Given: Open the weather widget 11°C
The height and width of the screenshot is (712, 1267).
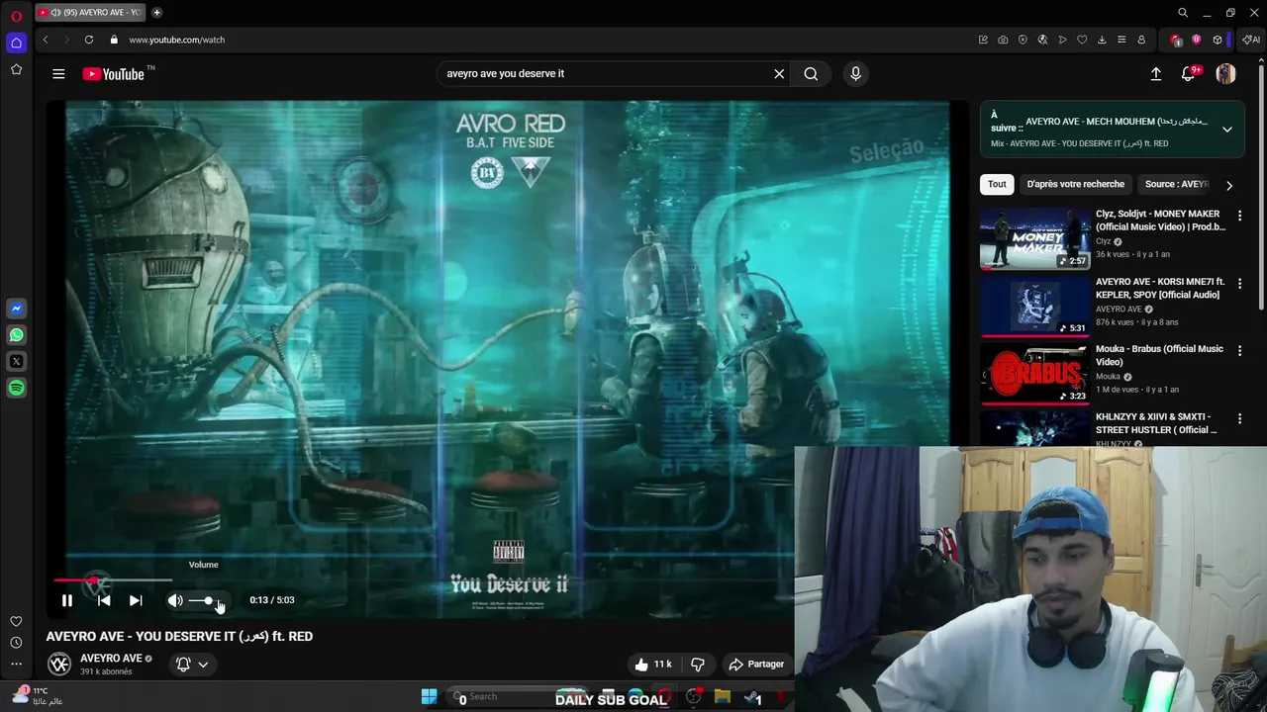Looking at the screenshot, I should (x=36, y=695).
